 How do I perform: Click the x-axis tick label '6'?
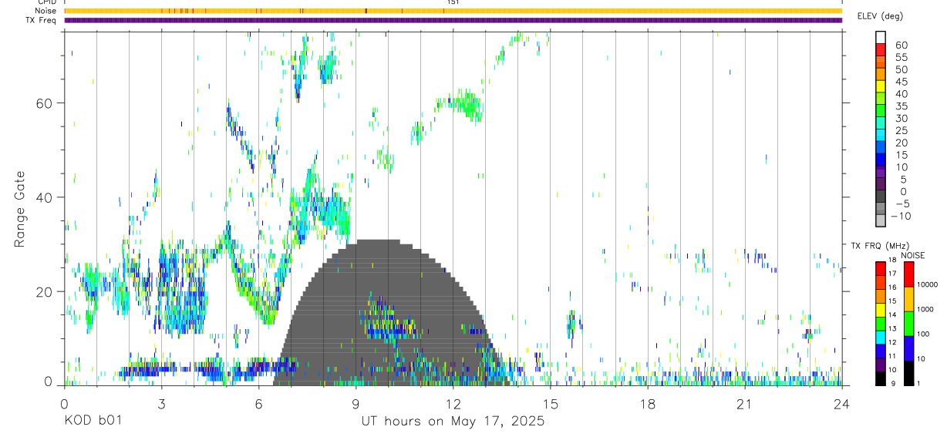(x=258, y=404)
